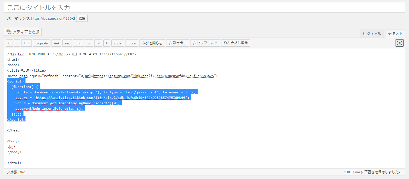The width and height of the screenshot is (409, 179).
Task: Toggle distraction-free fullscreen writing mode icon
Action: pyautogui.click(x=399, y=43)
